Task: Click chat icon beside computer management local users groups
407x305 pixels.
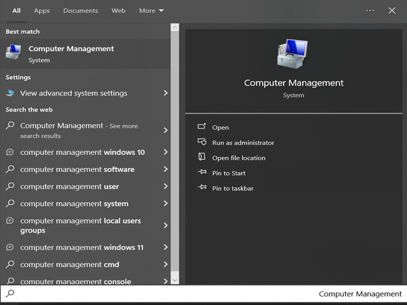Action: [x=10, y=221]
